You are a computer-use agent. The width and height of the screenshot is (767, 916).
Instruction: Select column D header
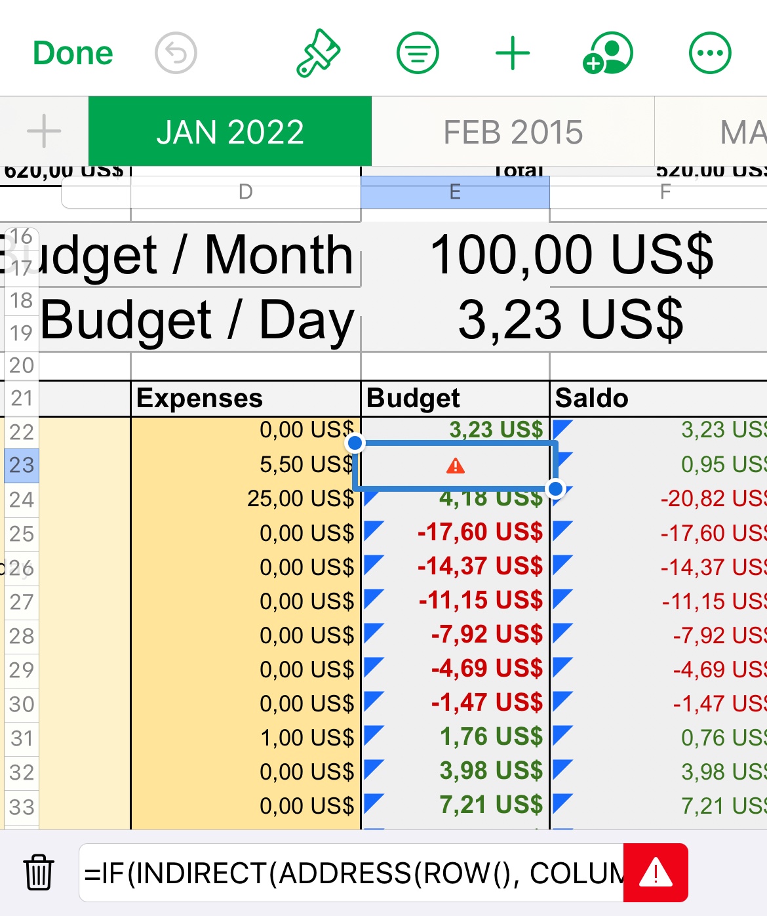pos(246,192)
